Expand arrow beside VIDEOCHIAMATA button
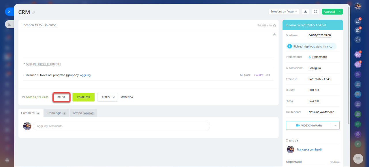The height and width of the screenshot is (167, 369). [335, 125]
